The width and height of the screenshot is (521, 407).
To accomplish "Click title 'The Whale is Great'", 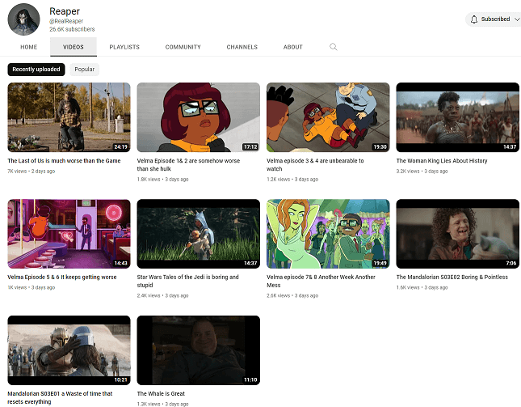I will (161, 393).
